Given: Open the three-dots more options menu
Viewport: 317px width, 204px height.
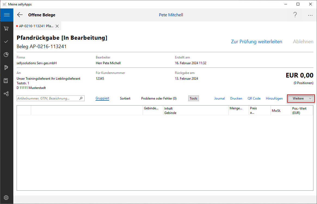Looking at the screenshot, I should (x=310, y=15).
